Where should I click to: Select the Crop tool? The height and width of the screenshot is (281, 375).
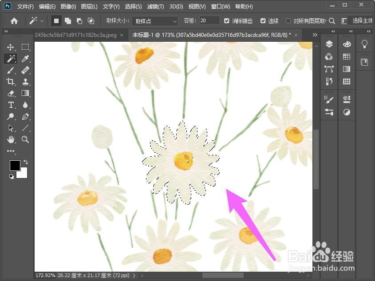pyautogui.click(x=10, y=82)
